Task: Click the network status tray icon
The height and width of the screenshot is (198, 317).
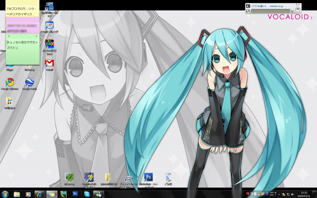Action: 288,194
